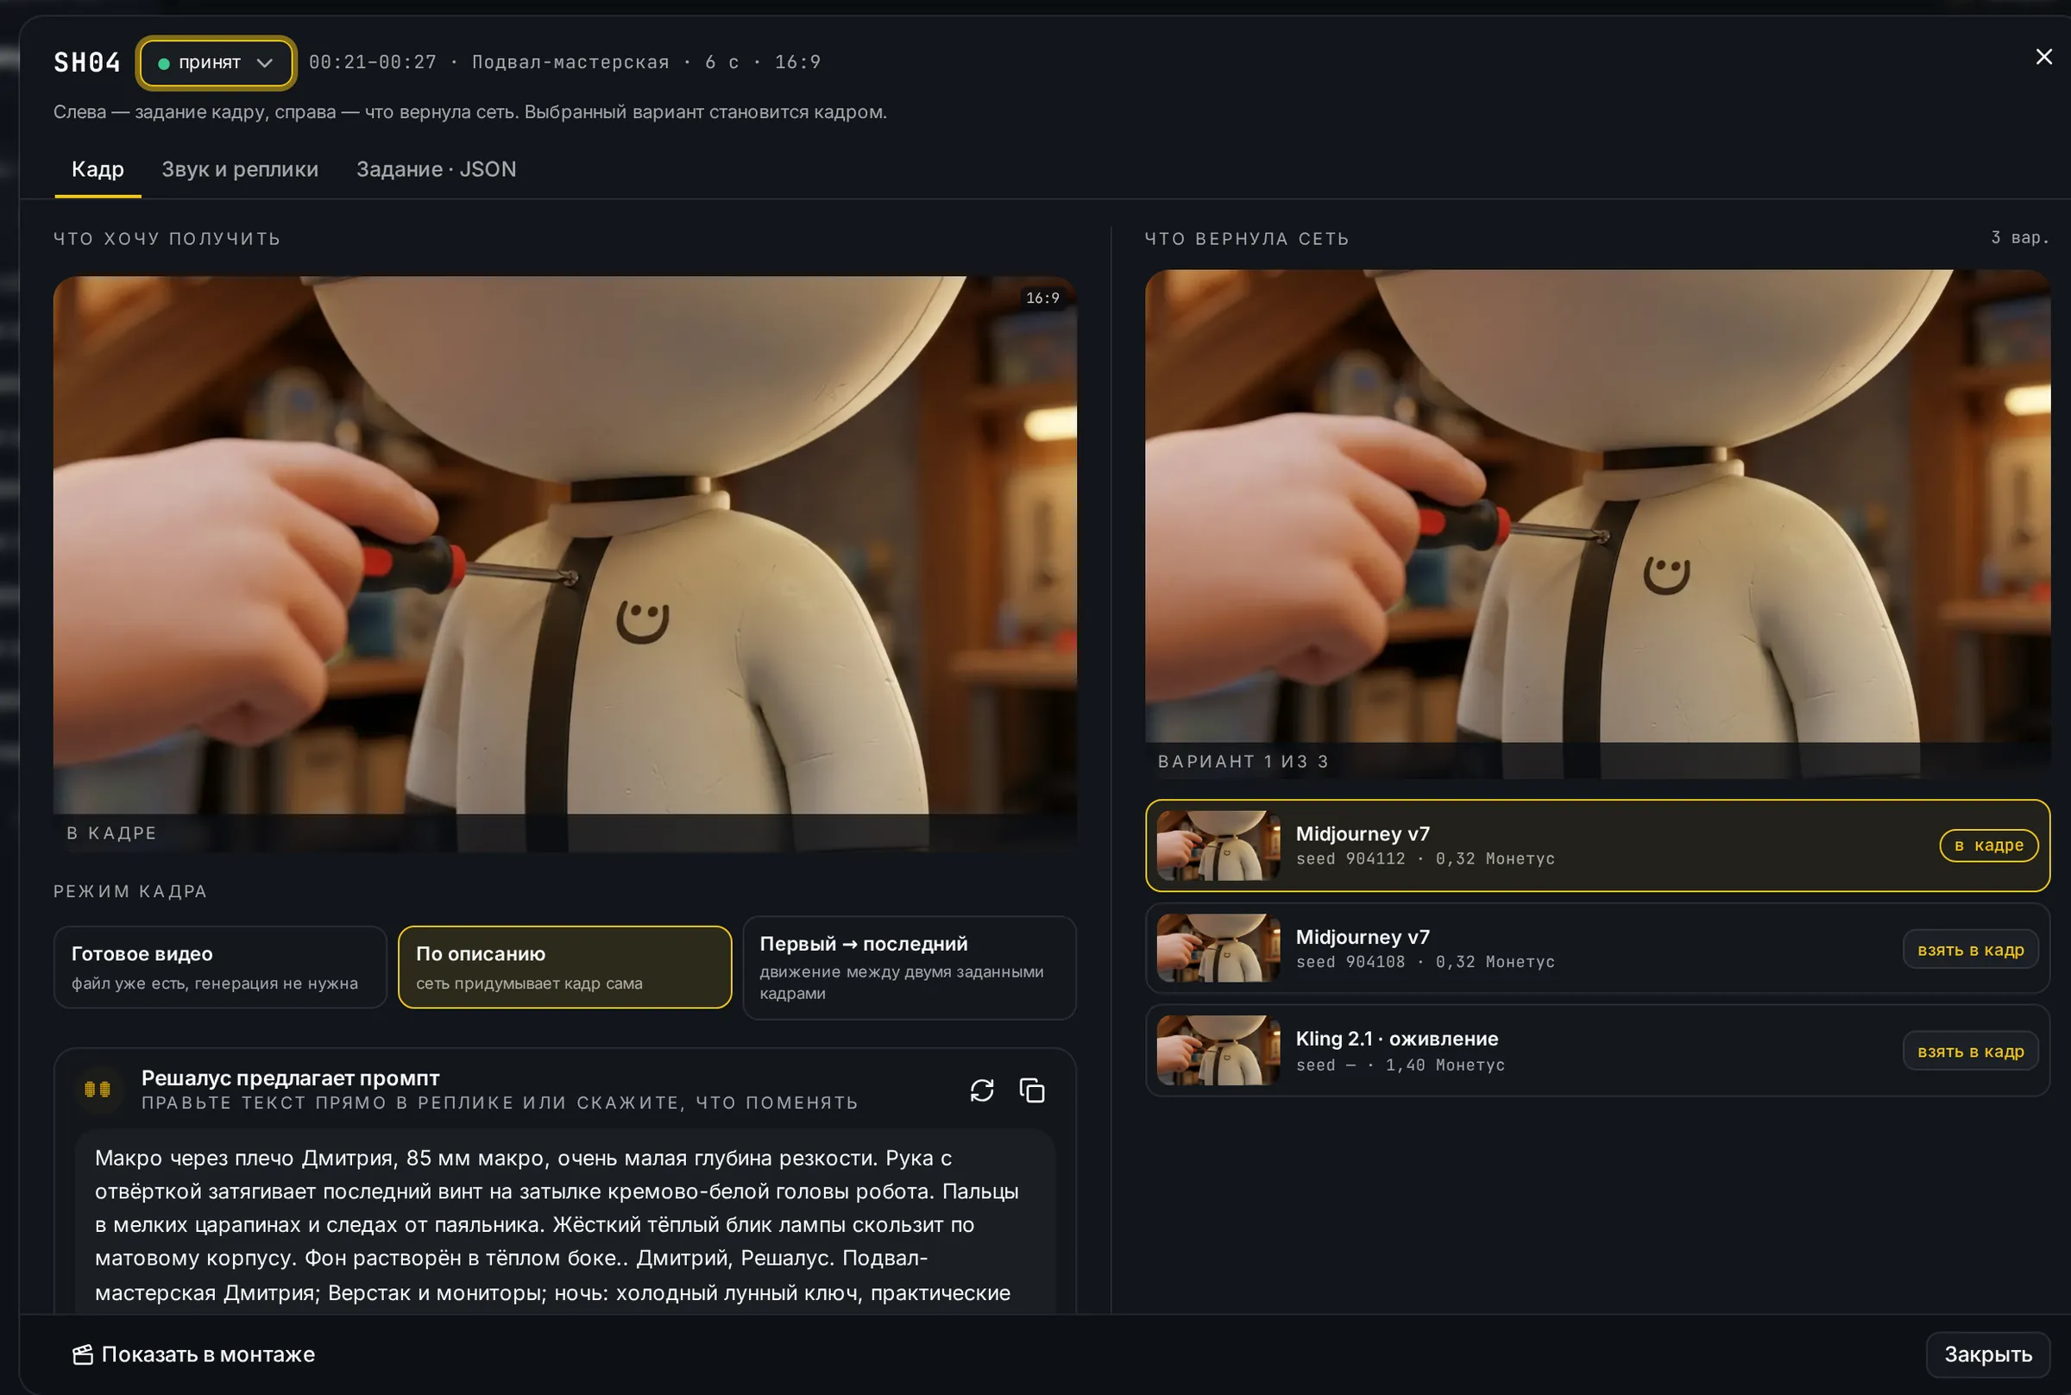Open the Kling 2.1 оживление thumbnail

click(x=1218, y=1050)
